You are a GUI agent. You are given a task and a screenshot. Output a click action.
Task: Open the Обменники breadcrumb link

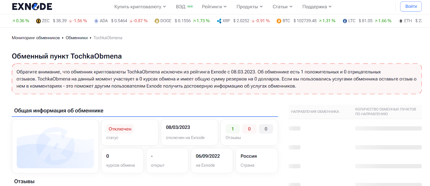[x=77, y=38]
